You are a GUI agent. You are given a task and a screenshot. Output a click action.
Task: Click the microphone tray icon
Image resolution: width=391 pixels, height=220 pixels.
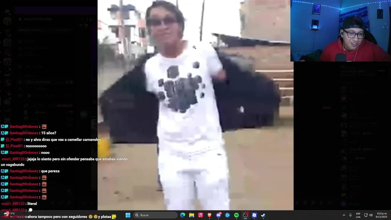click(x=350, y=215)
